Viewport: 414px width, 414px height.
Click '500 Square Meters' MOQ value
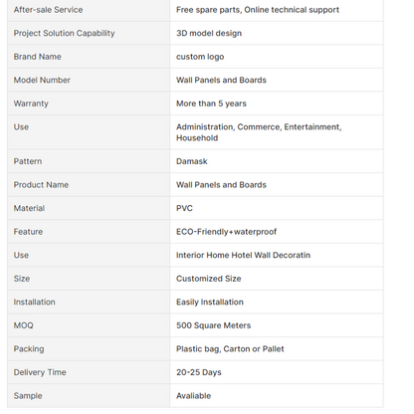[213, 325]
